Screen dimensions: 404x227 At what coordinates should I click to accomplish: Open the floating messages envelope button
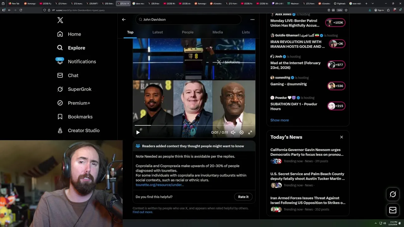click(x=393, y=210)
